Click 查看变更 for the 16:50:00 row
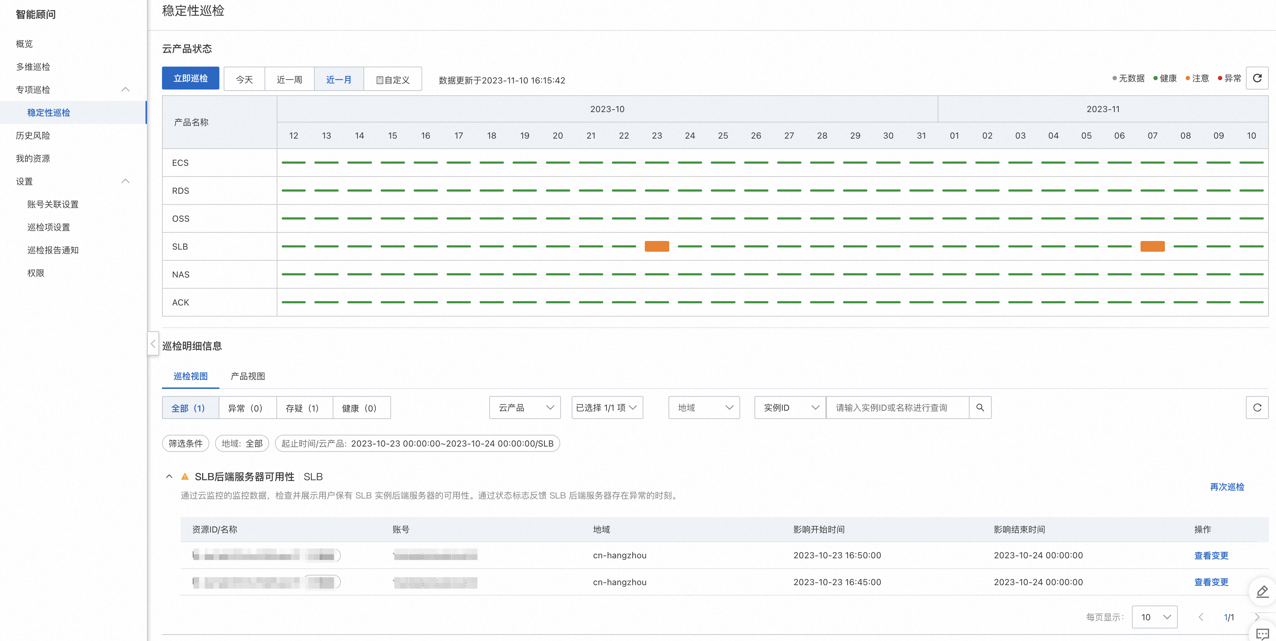The width and height of the screenshot is (1276, 641). pos(1211,555)
